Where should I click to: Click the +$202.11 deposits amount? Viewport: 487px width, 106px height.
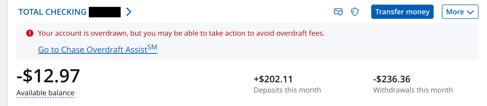(273, 79)
